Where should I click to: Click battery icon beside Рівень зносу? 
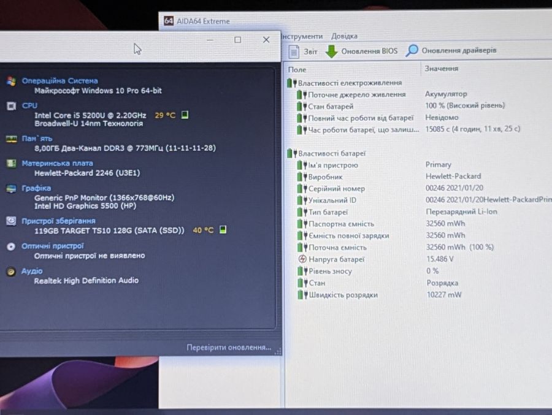coord(302,271)
